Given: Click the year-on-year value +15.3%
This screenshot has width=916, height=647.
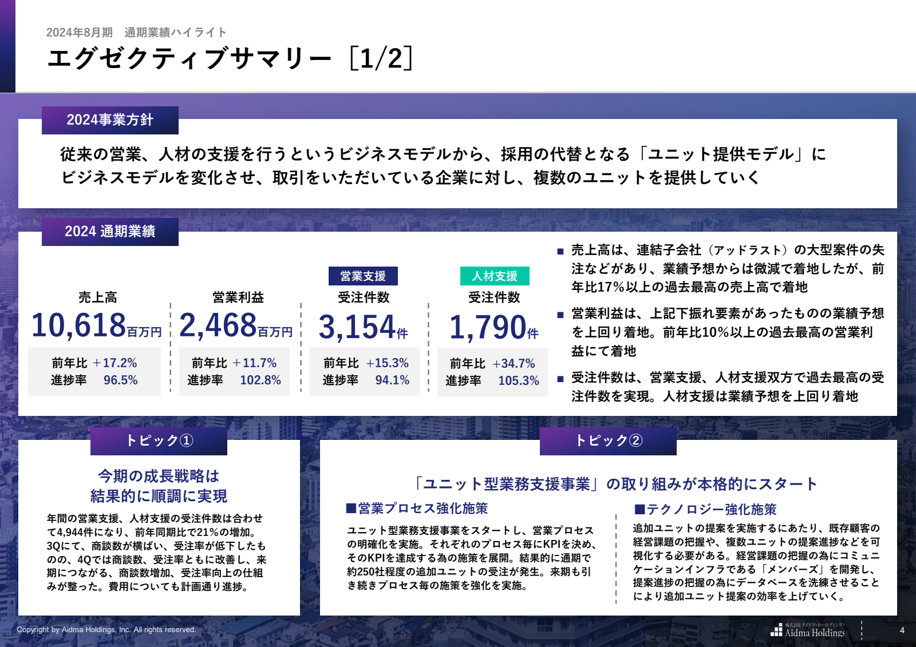Looking at the screenshot, I should (x=388, y=363).
